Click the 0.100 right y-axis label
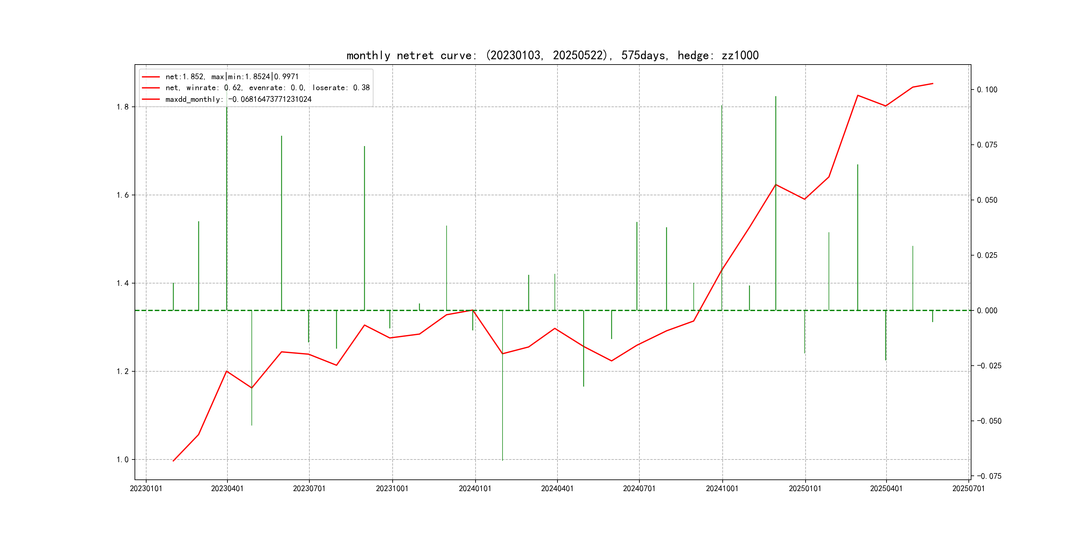The height and width of the screenshot is (539, 1079). pyautogui.click(x=987, y=90)
